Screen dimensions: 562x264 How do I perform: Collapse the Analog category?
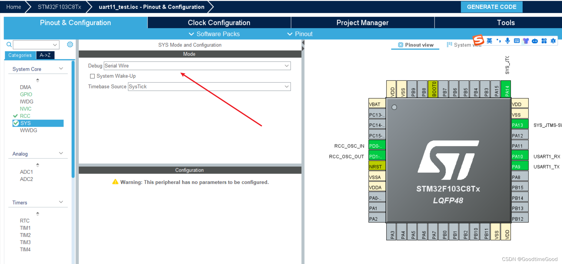[61, 153]
